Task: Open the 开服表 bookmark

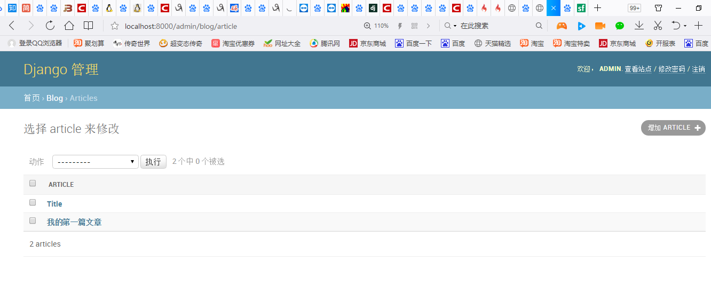Action: (660, 43)
